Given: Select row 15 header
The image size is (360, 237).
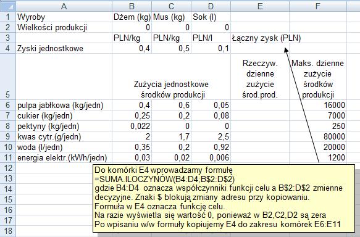Looking at the screenshot, I should (x=8, y=199).
